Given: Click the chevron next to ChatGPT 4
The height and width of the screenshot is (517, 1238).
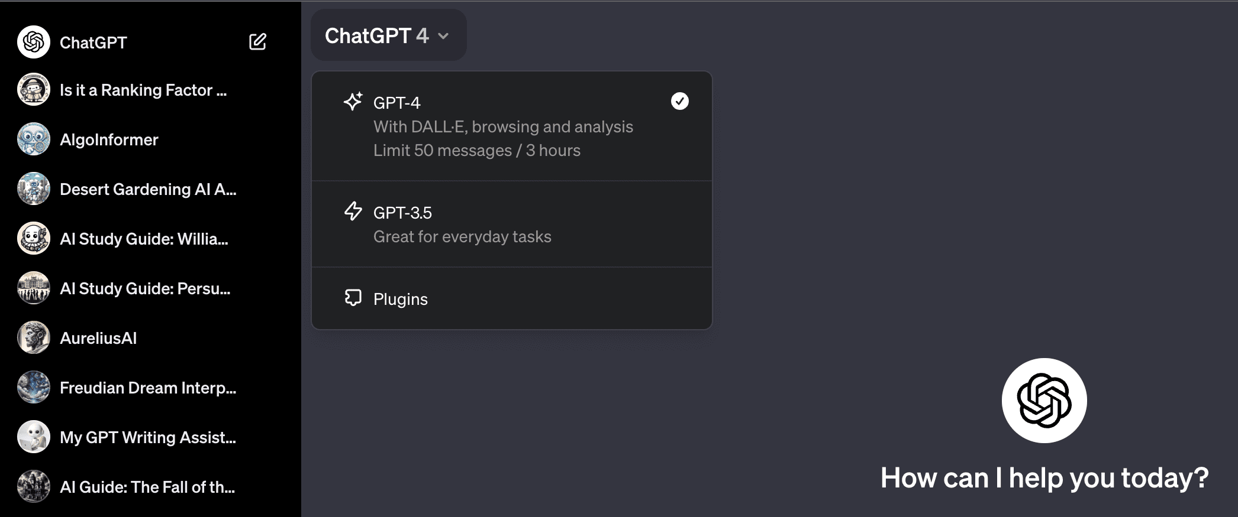Looking at the screenshot, I should point(443,37).
